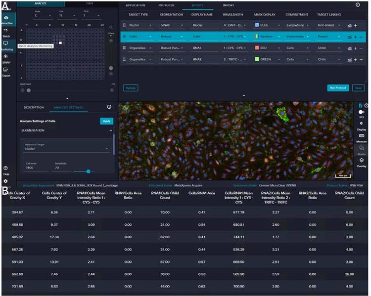Add a target after the RNA2 row
Image resolution: width=371 pixels, height=296 pixels.
[x=355, y=60]
